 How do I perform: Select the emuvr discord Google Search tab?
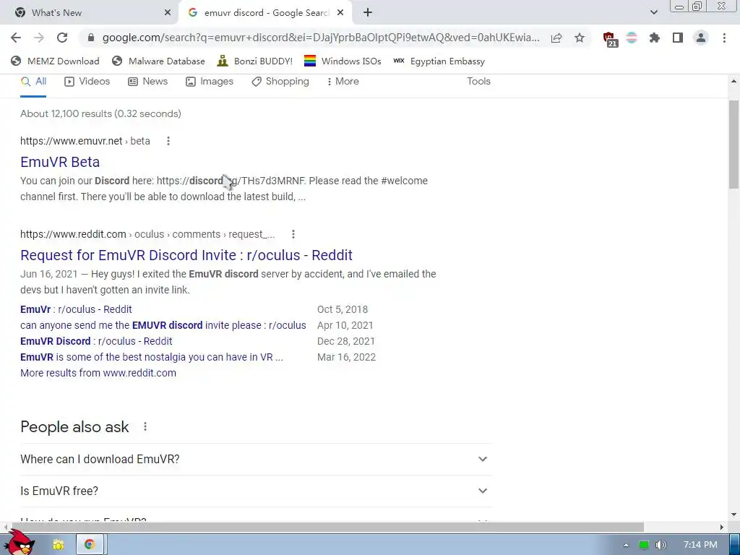click(264, 13)
